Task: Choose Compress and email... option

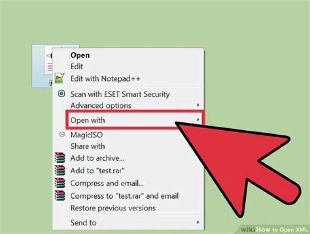Action: (107, 183)
